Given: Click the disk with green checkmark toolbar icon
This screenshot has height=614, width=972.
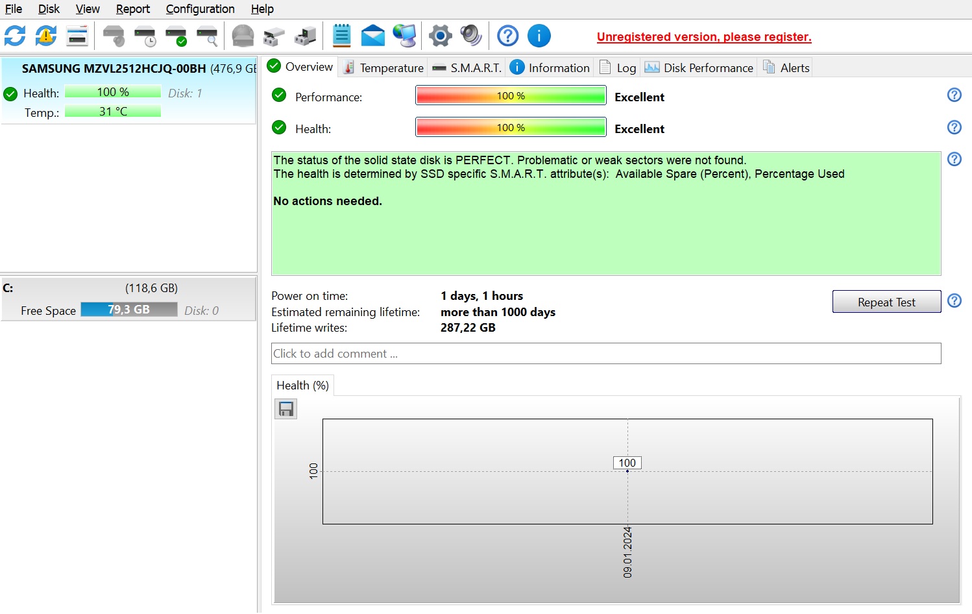Looking at the screenshot, I should [x=176, y=36].
